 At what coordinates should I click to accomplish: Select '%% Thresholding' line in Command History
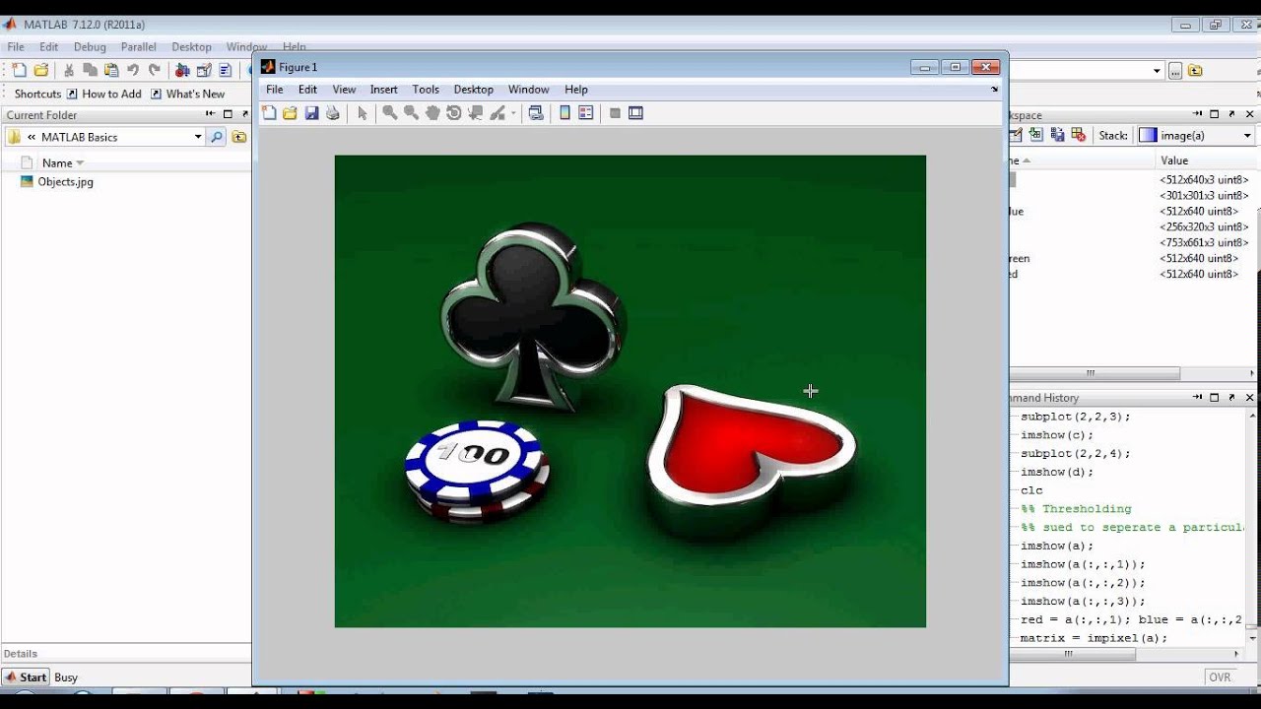tap(1076, 509)
